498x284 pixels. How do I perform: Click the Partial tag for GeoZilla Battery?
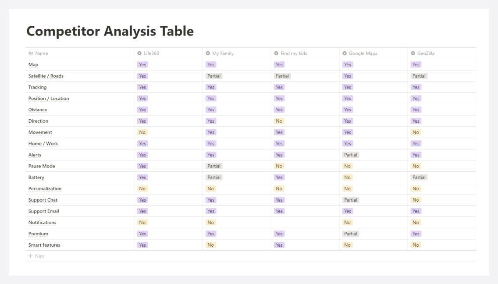coord(419,177)
